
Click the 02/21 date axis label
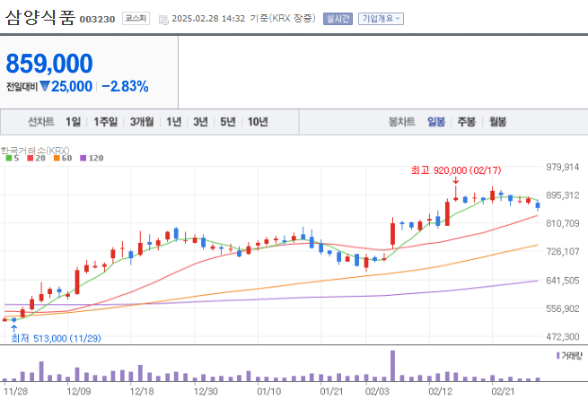(x=504, y=392)
